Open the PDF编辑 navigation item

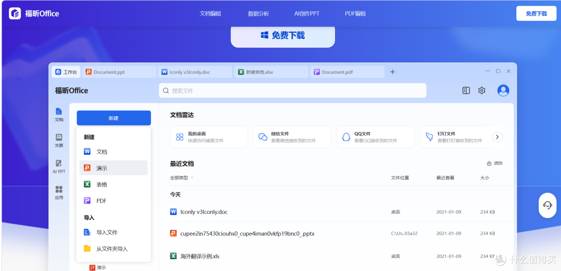355,13
